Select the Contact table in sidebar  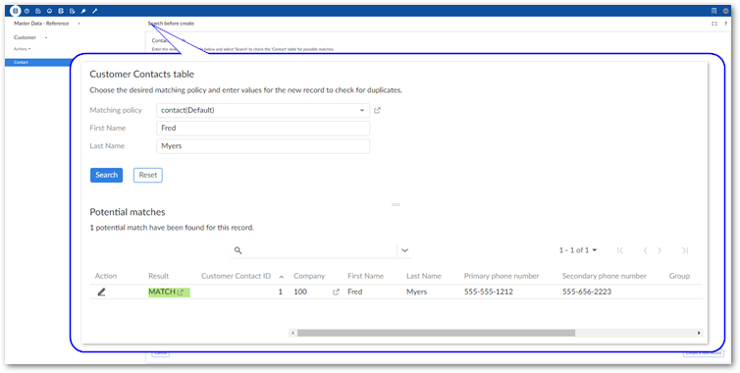point(37,62)
